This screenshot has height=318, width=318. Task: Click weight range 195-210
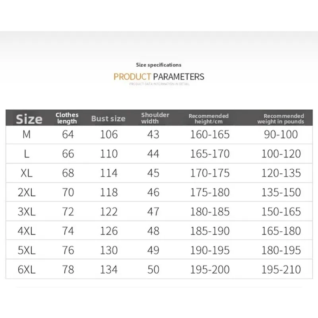[x=281, y=270]
